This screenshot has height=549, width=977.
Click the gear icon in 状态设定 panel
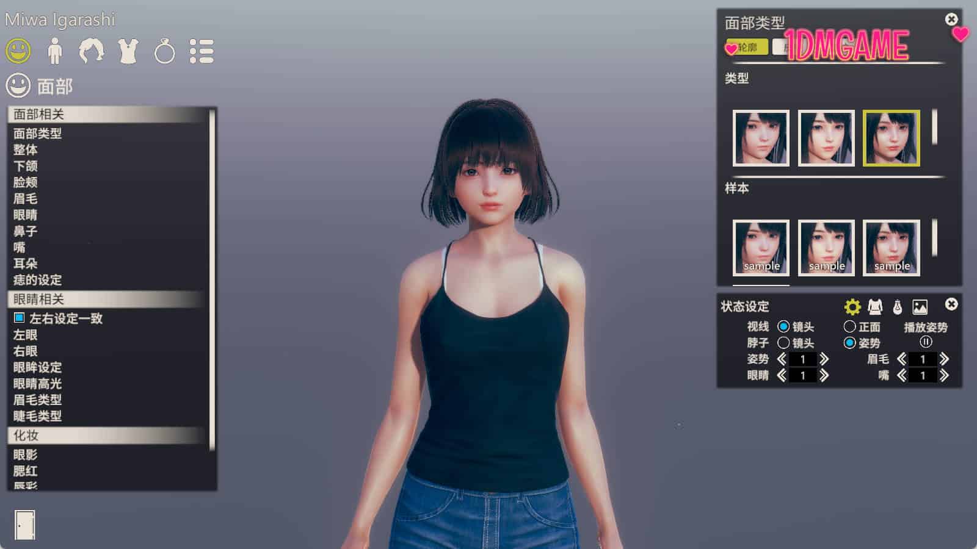point(852,306)
